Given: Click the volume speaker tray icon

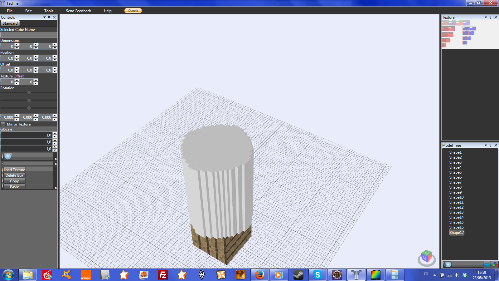Looking at the screenshot, I should coord(457,275).
